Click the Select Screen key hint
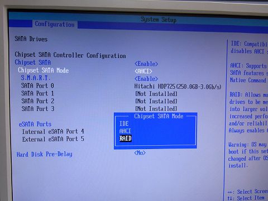 (x=248, y=192)
